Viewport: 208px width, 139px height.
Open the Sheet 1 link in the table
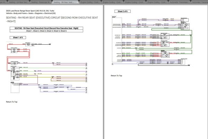point(29,31)
